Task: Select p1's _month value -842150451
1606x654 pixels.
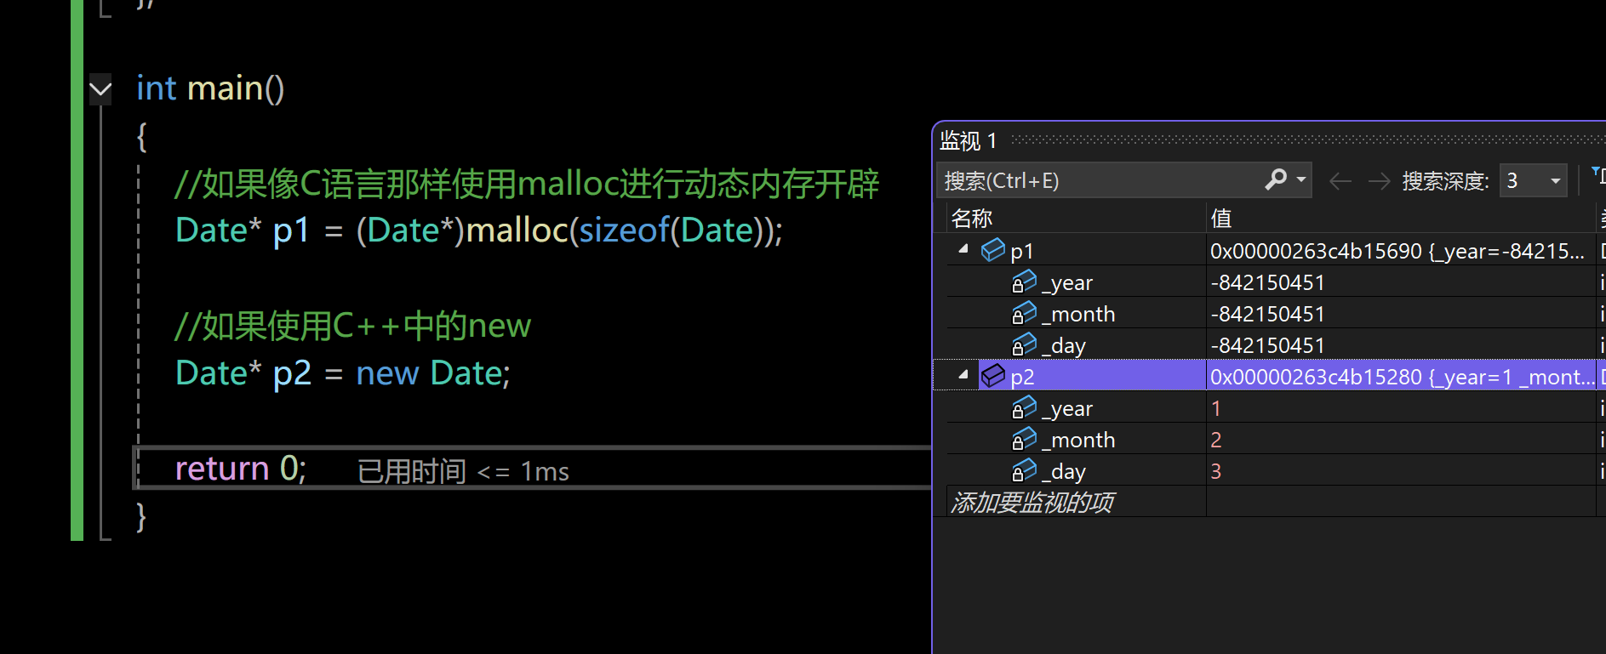Action: [1267, 314]
